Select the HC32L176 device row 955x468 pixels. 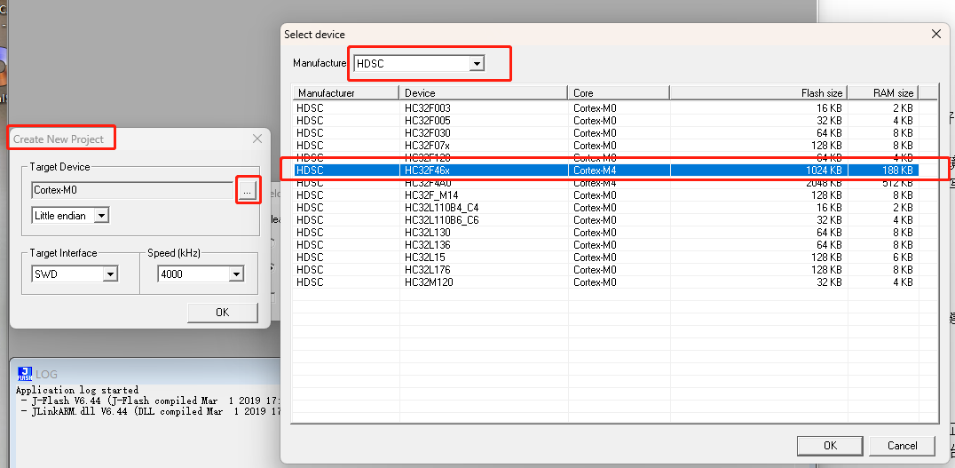[x=606, y=270]
